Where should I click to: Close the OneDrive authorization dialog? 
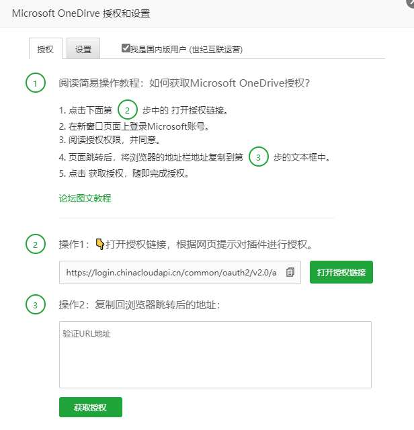point(411,3)
